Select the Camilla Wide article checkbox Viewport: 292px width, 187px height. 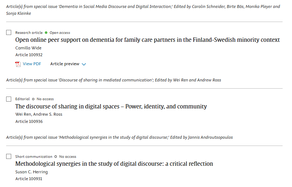9,33
